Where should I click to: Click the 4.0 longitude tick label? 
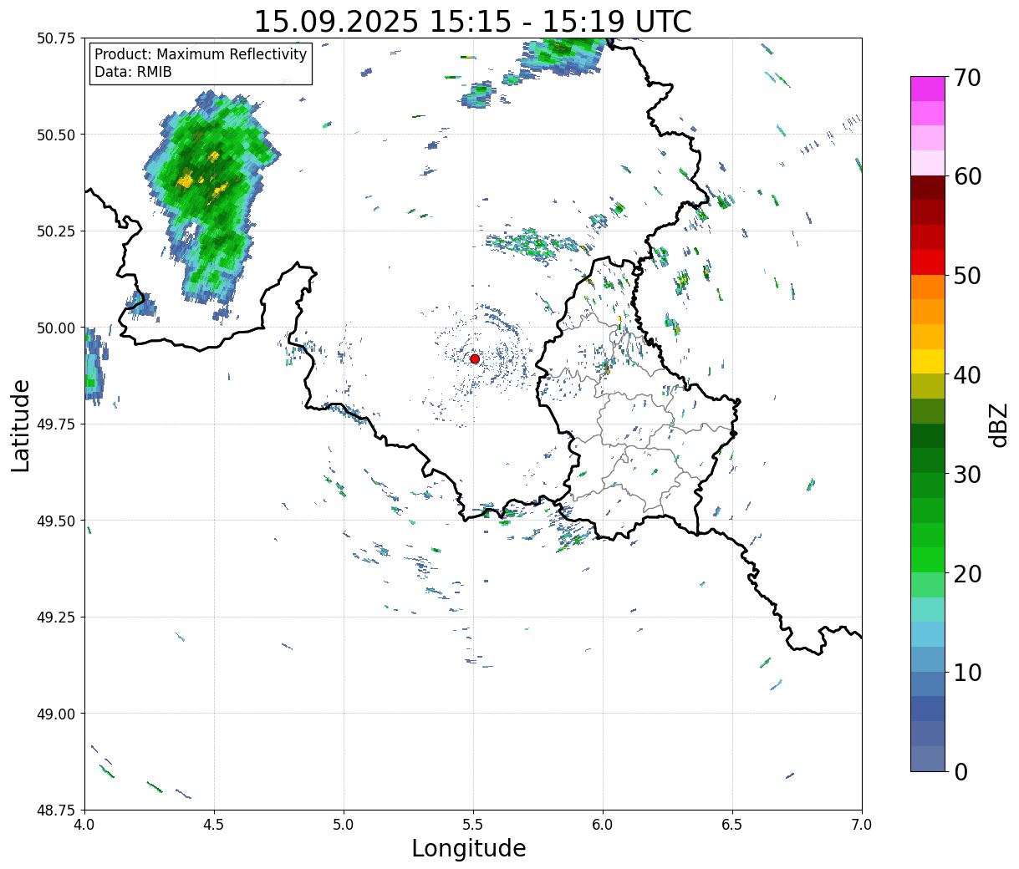click(84, 825)
